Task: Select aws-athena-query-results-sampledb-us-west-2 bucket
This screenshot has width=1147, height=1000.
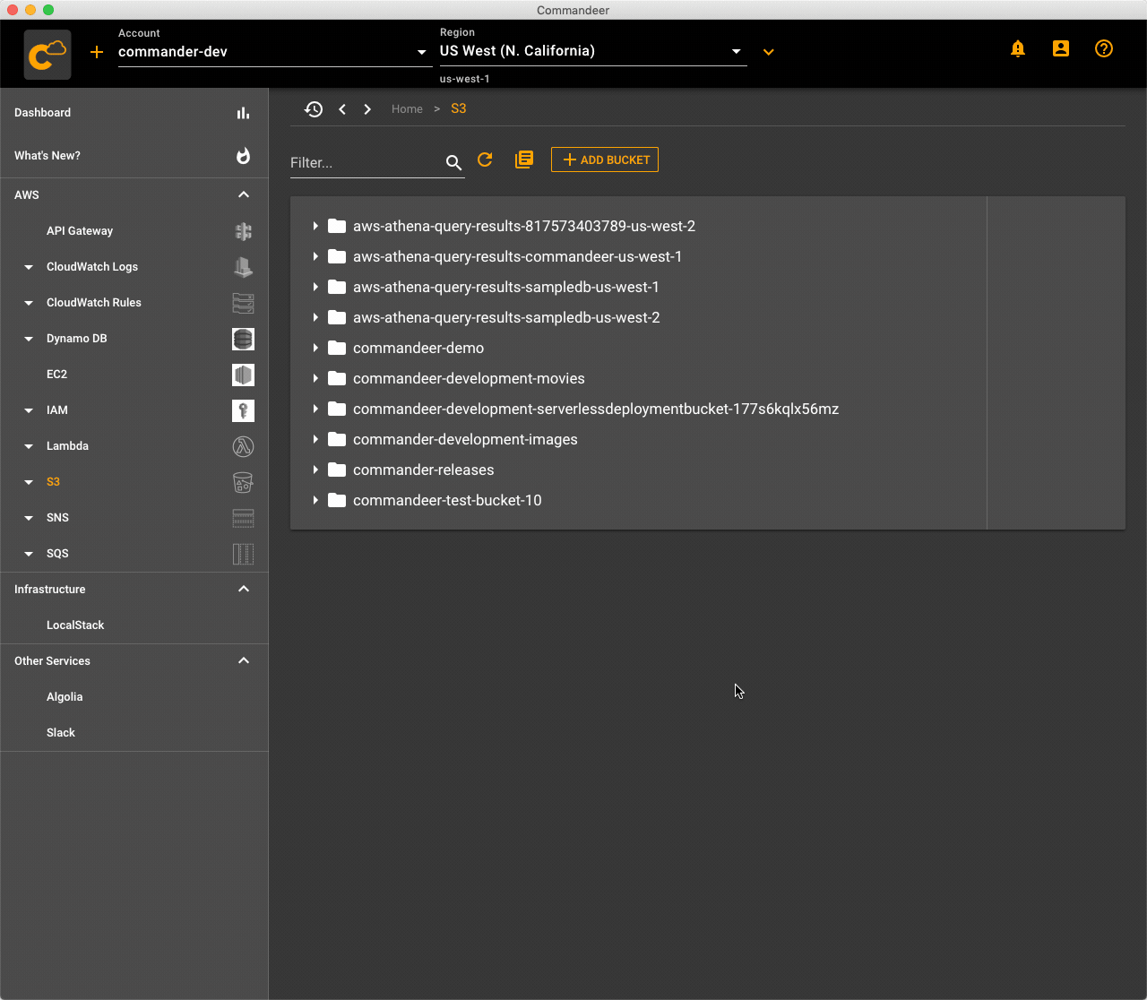Action: point(506,317)
